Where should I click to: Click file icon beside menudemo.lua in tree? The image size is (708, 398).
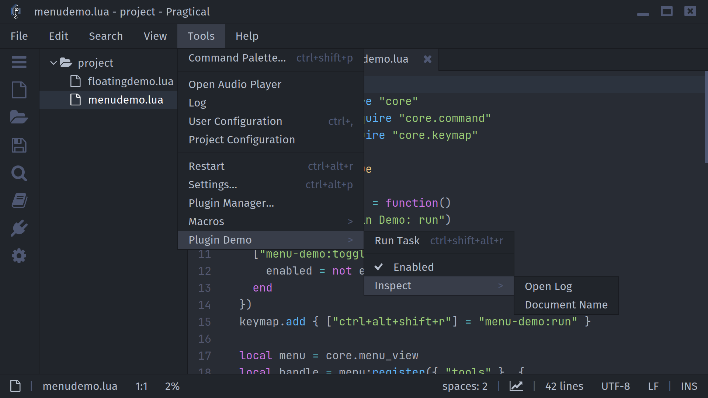[75, 99]
